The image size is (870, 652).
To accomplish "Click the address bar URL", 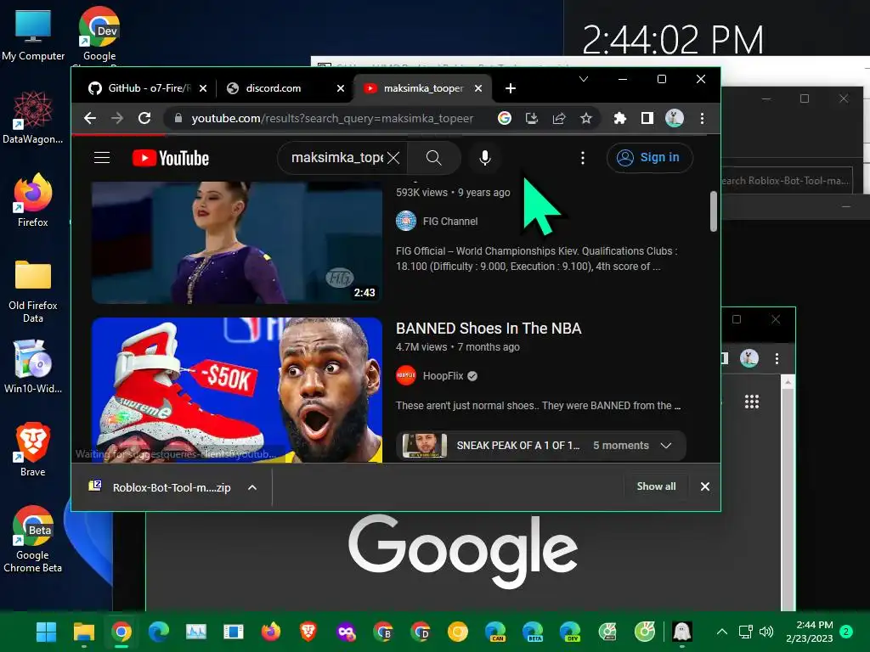I will (332, 118).
